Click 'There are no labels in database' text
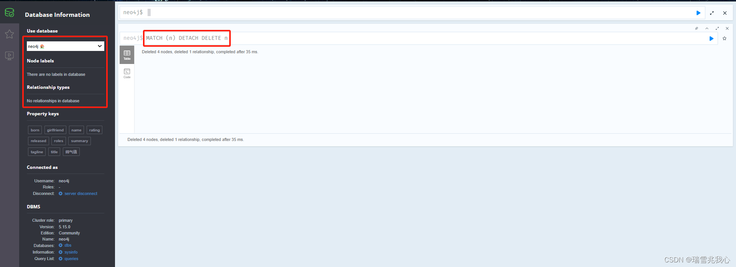 pyautogui.click(x=56, y=75)
